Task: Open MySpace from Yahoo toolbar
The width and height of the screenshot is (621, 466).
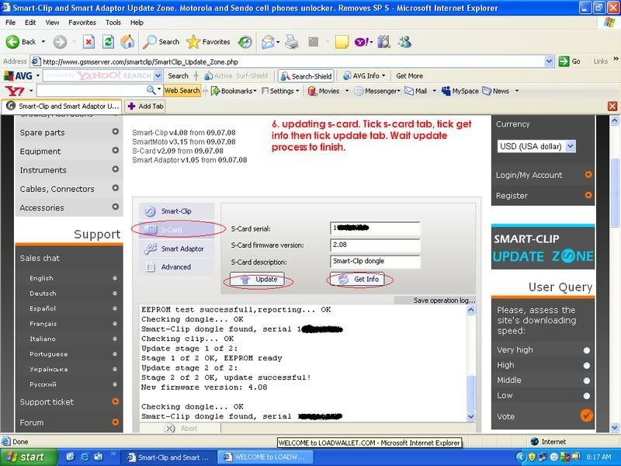Action: coord(460,91)
